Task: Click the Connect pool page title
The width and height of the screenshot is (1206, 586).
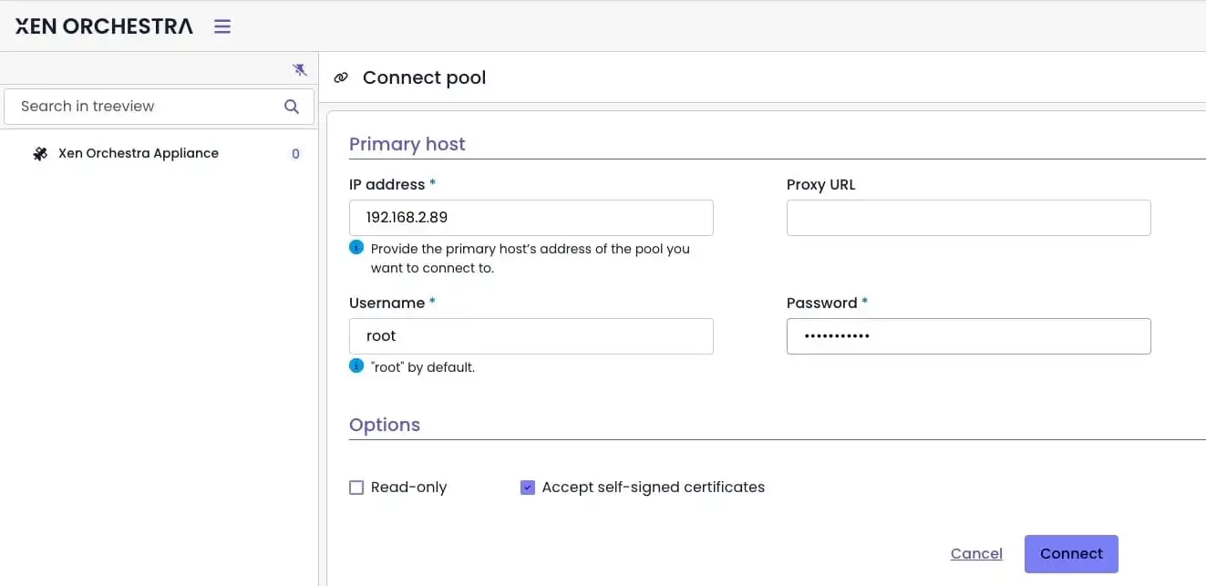Action: tap(424, 78)
